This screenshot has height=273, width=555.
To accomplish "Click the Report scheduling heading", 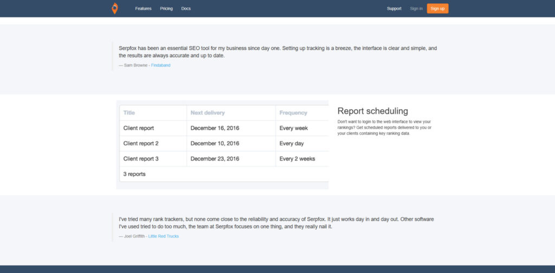I will point(372,111).
